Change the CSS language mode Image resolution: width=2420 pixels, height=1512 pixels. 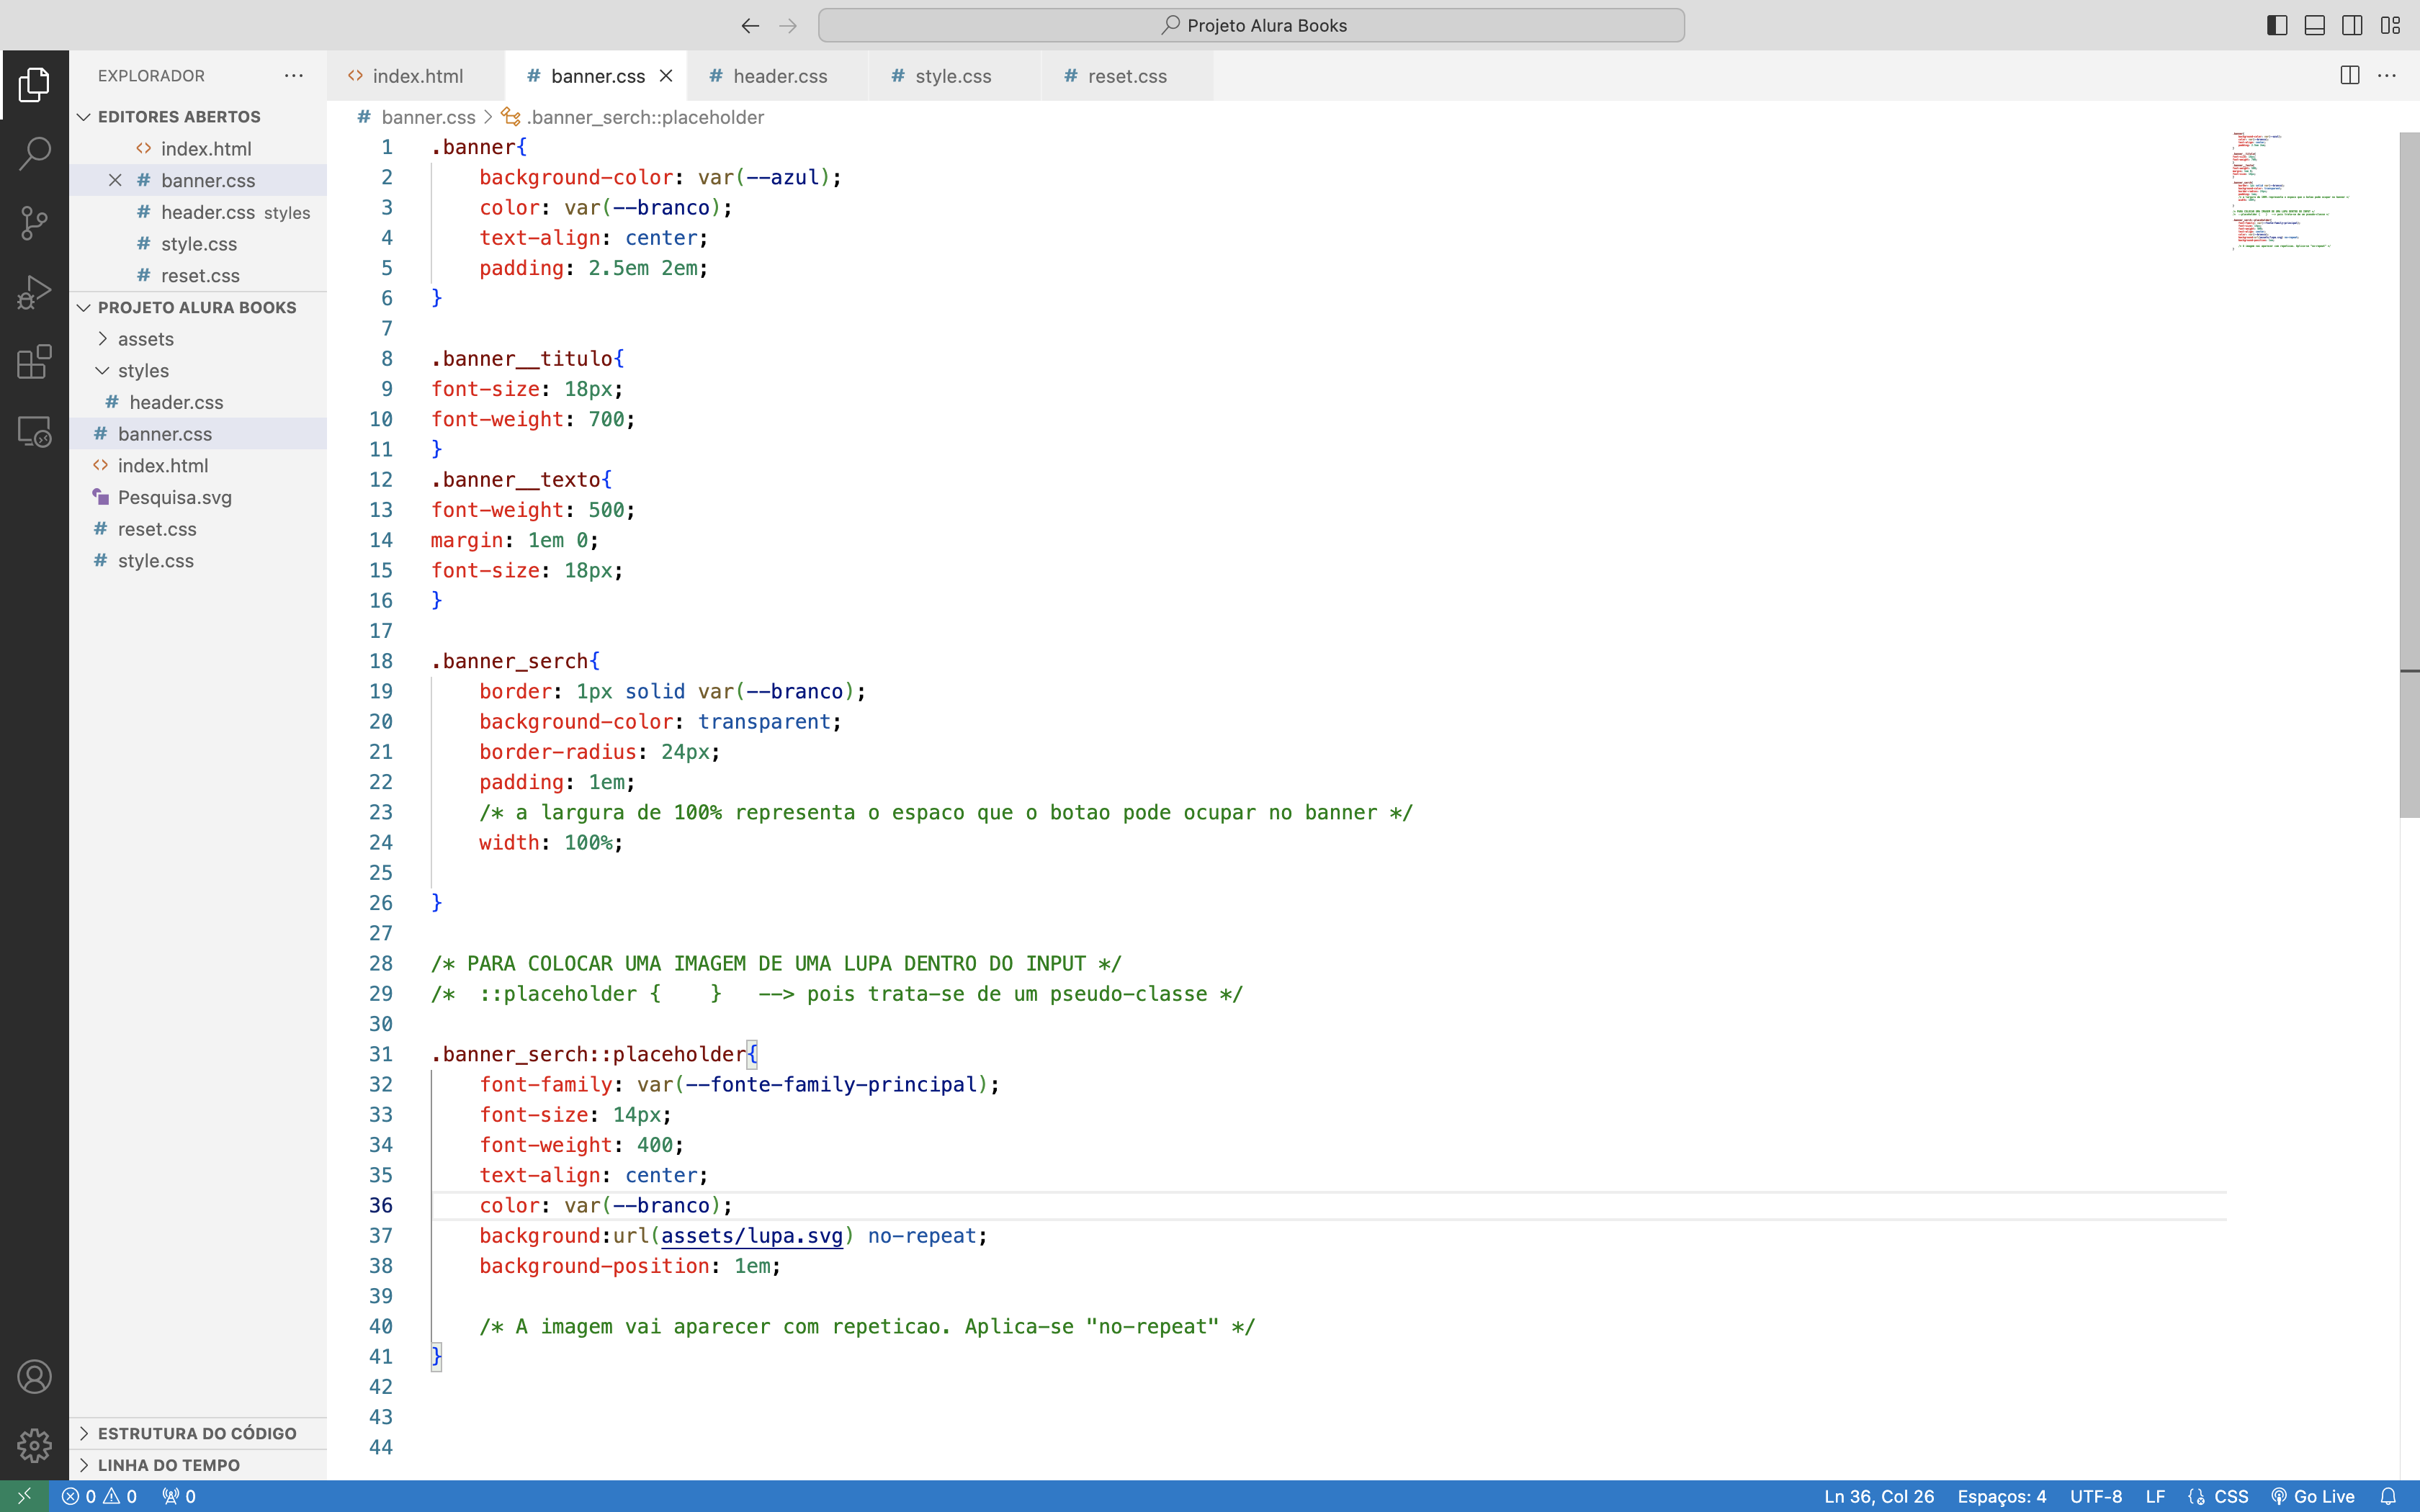[x=2231, y=1496]
